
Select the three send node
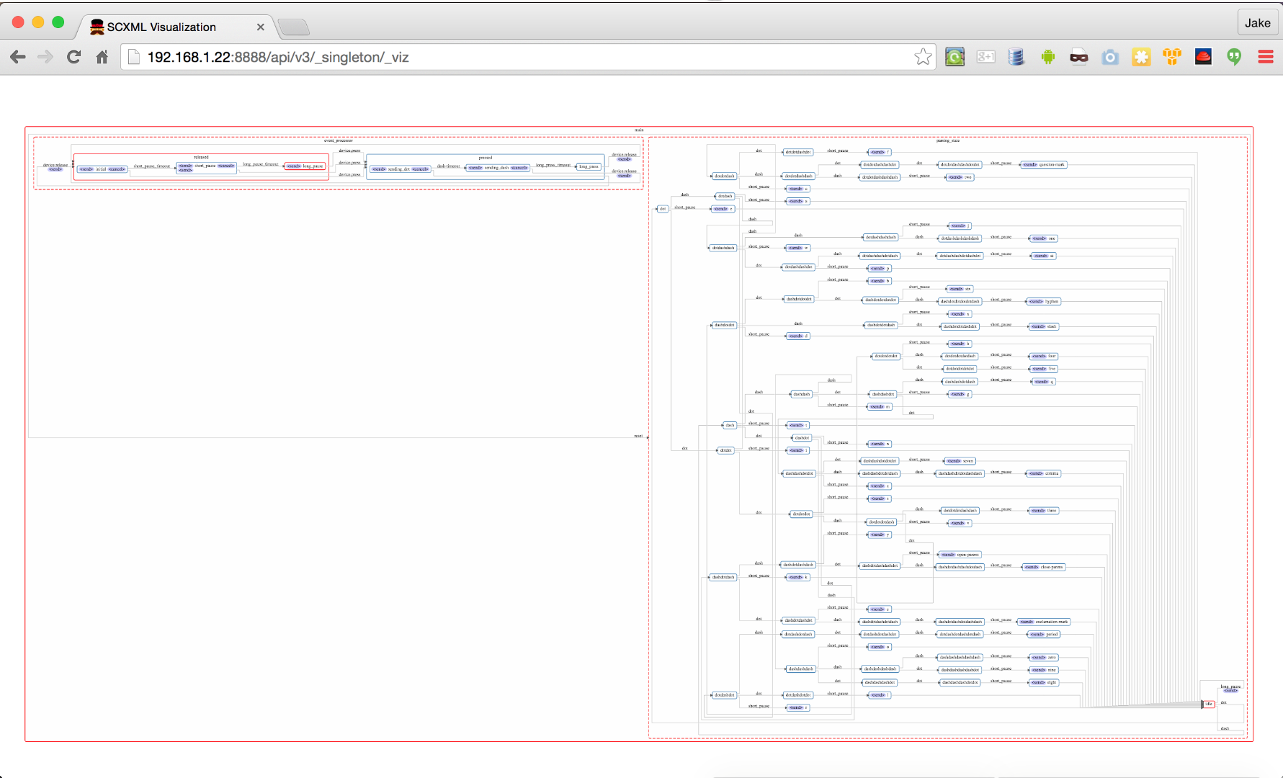[x=1044, y=510]
